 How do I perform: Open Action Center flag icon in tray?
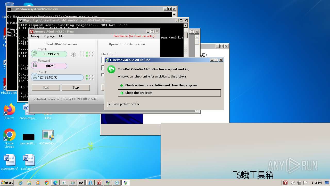pyautogui.click(x=305, y=183)
